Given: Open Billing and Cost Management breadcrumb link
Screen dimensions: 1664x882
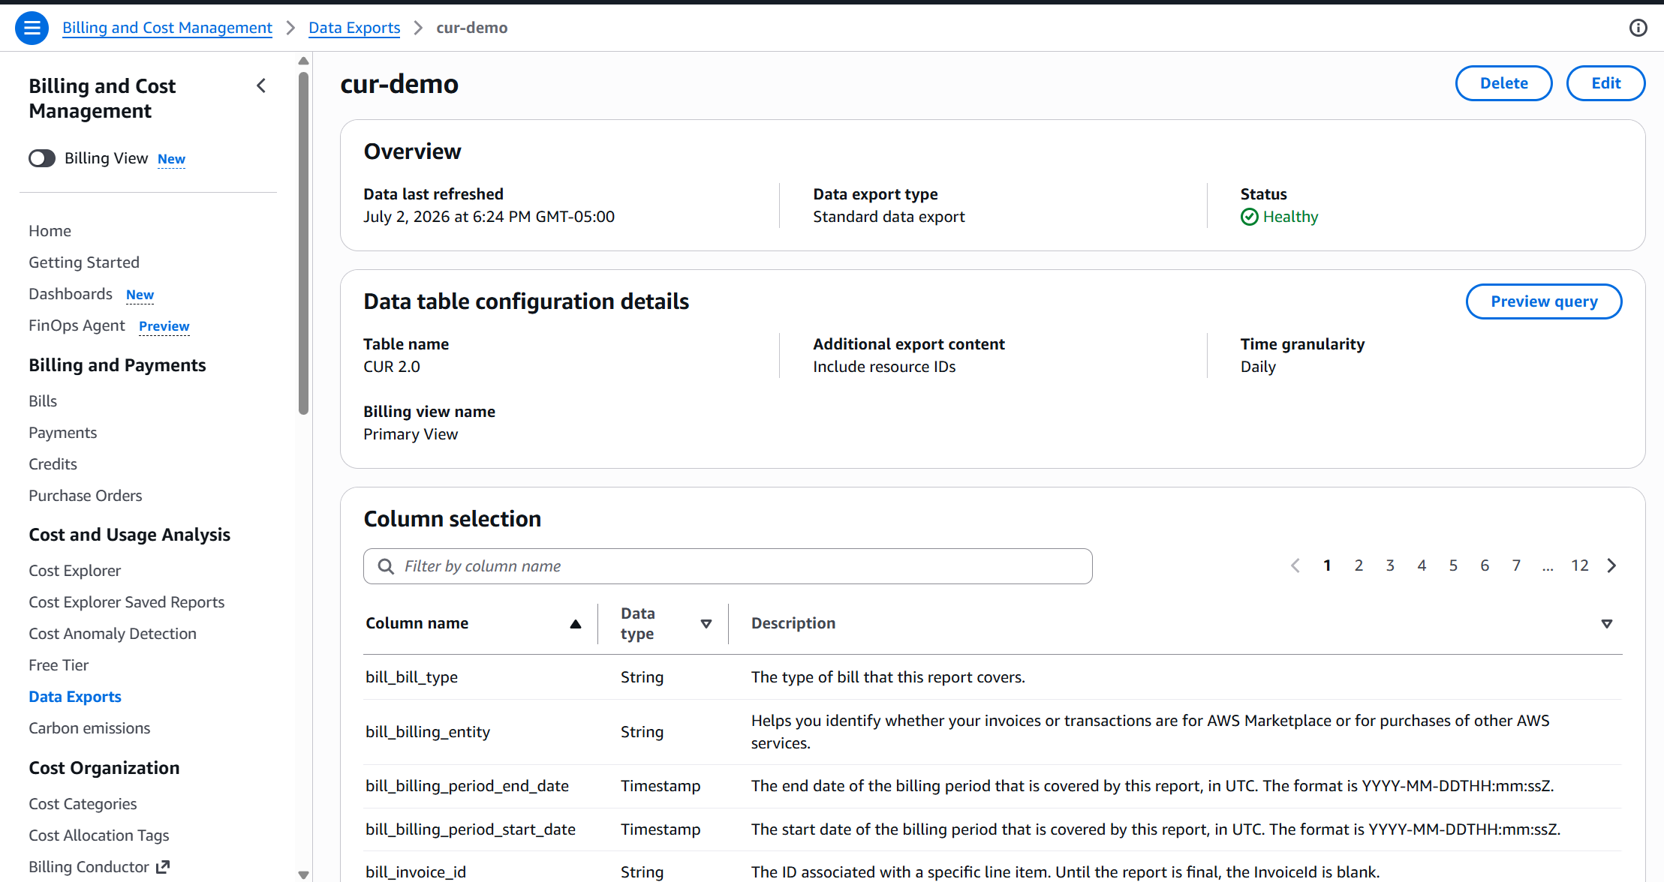Looking at the screenshot, I should pyautogui.click(x=167, y=28).
